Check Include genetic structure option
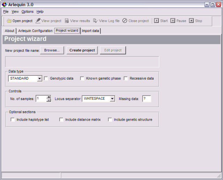The image size is (223, 180). coord(110,120)
